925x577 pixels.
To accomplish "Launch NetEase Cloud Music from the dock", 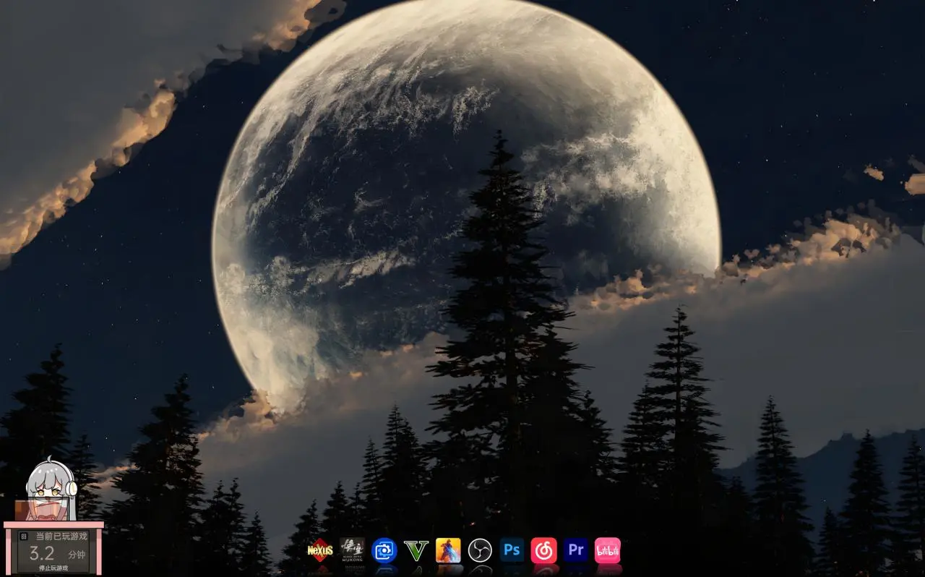I will point(543,550).
